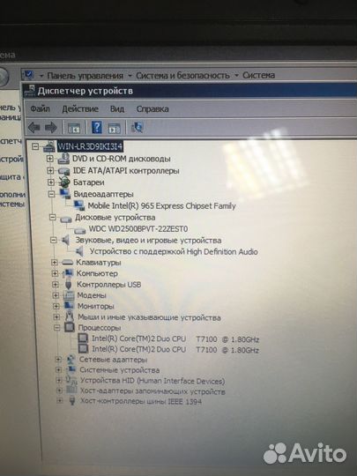The image size is (357, 476).
Task: Click the Видеоадаптеры display icon
Action: pos(65,194)
